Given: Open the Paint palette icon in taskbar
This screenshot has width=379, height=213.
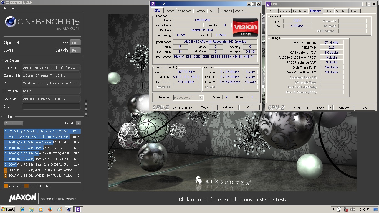Looking at the screenshot, I should [x=59, y=209].
